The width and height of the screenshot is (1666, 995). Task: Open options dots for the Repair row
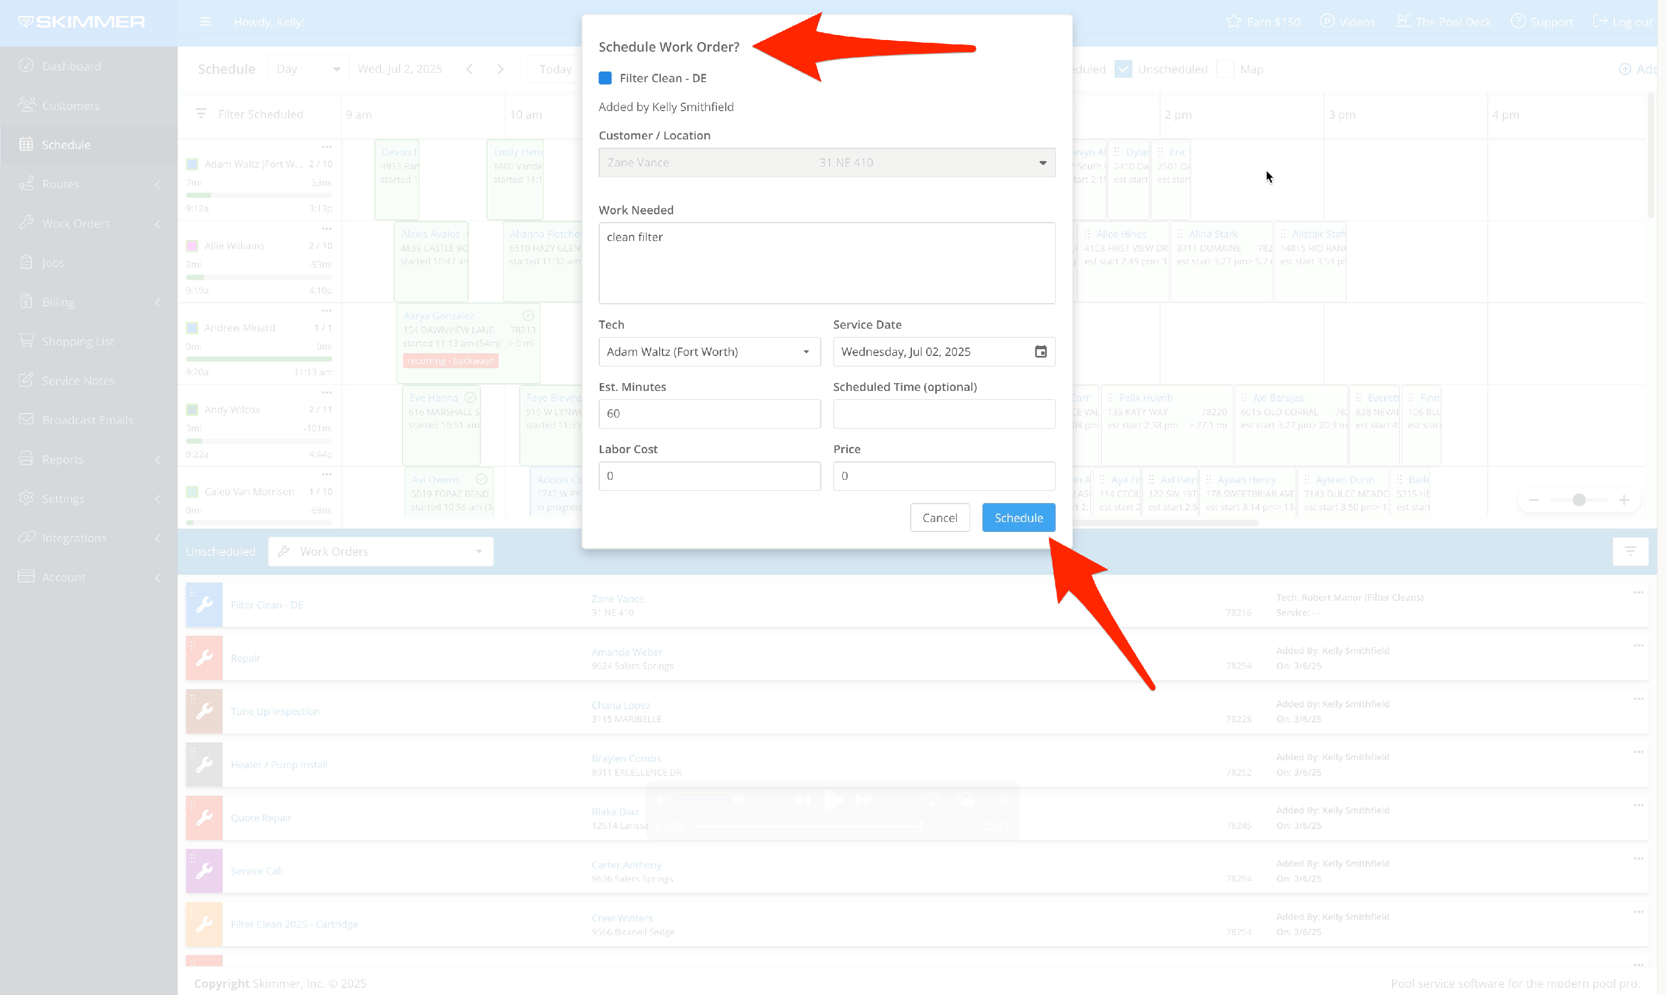pyautogui.click(x=1639, y=645)
